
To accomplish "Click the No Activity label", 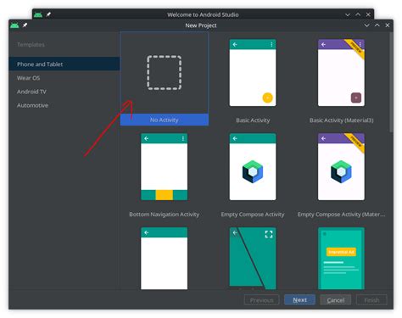I will coord(165,120).
